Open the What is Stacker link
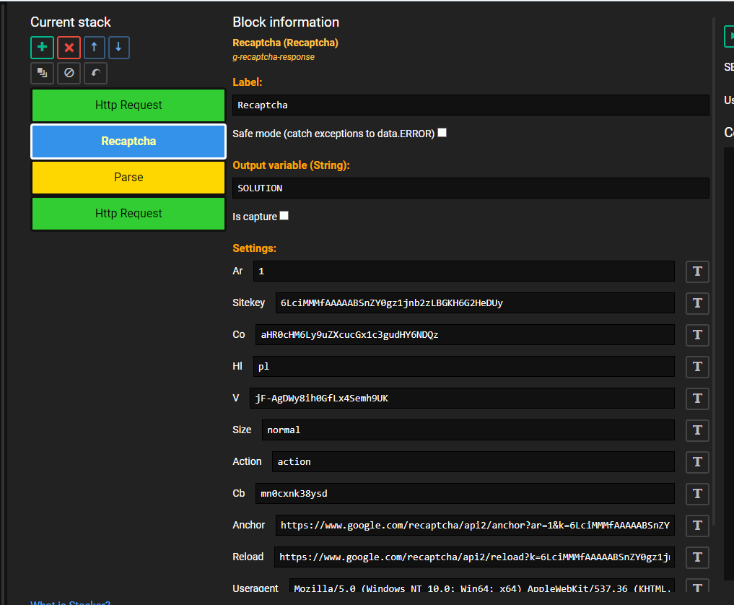 pos(70,603)
